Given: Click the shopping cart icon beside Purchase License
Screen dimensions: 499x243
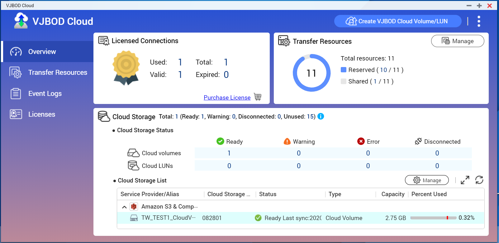Looking at the screenshot, I should tap(258, 97).
